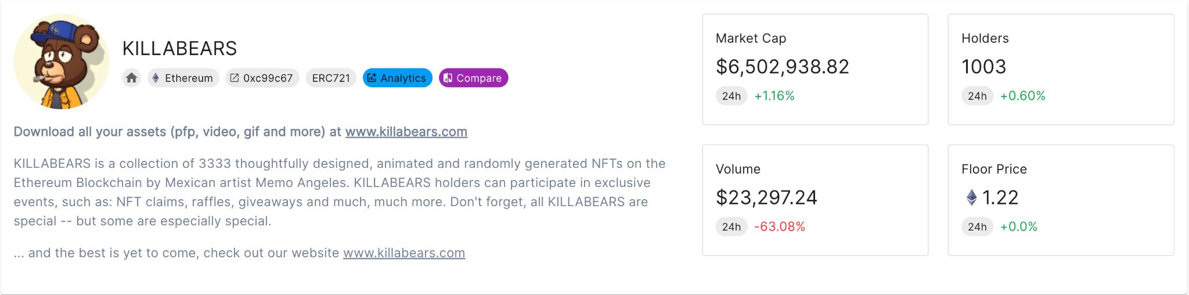This screenshot has height=295, width=1189.
Task: Click the 24h badge under Market Cap
Action: pos(732,96)
